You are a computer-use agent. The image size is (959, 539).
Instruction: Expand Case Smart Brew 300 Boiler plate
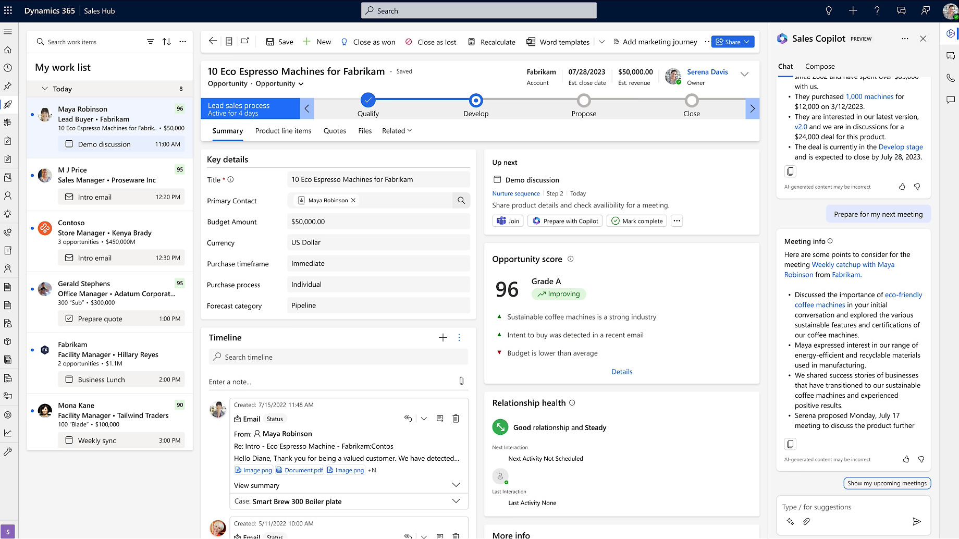tap(456, 501)
